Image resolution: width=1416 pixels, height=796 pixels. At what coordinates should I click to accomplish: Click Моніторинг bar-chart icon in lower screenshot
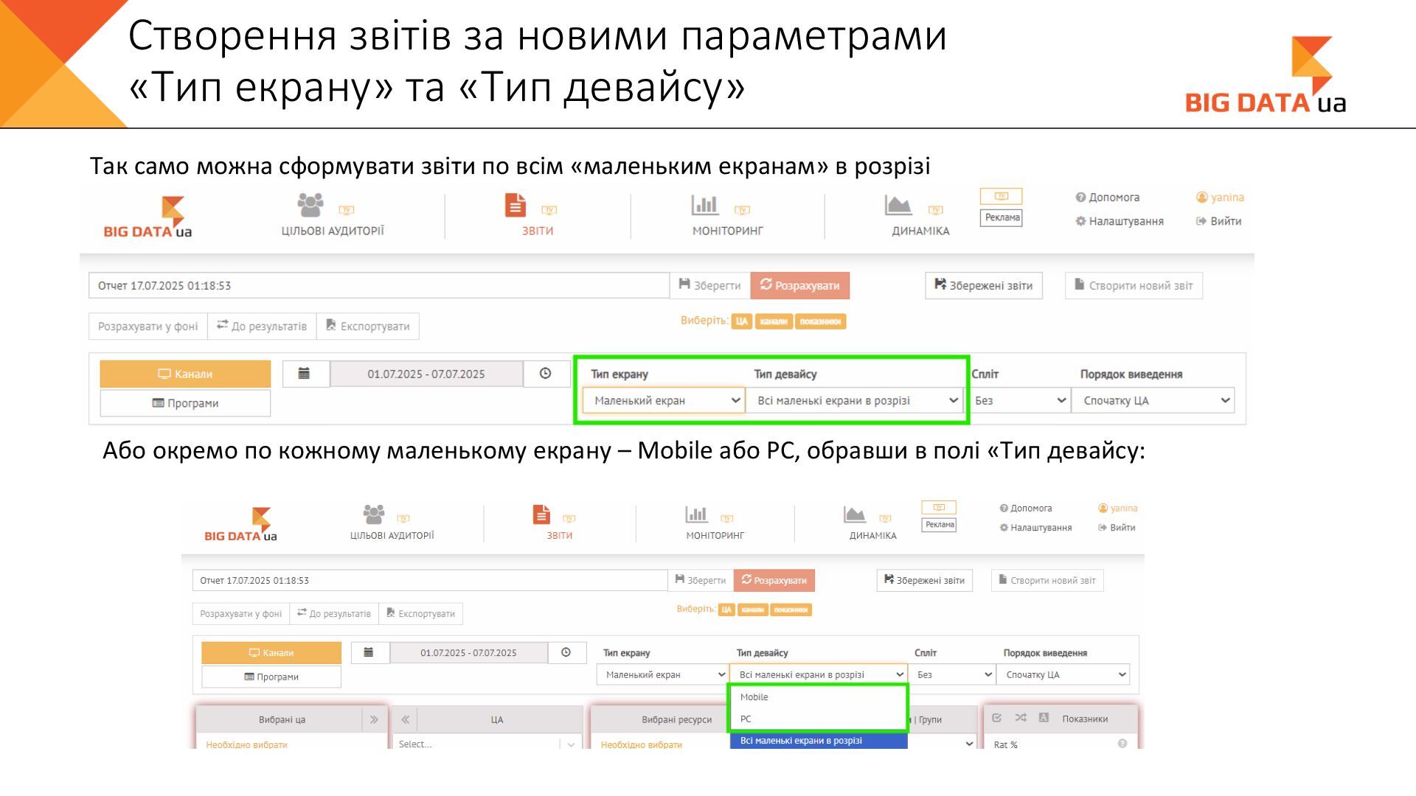pos(696,514)
